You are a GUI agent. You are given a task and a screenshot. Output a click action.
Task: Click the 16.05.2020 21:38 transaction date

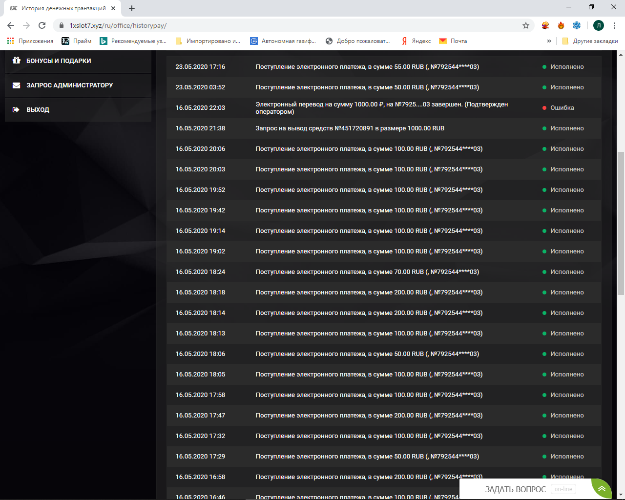click(x=200, y=128)
